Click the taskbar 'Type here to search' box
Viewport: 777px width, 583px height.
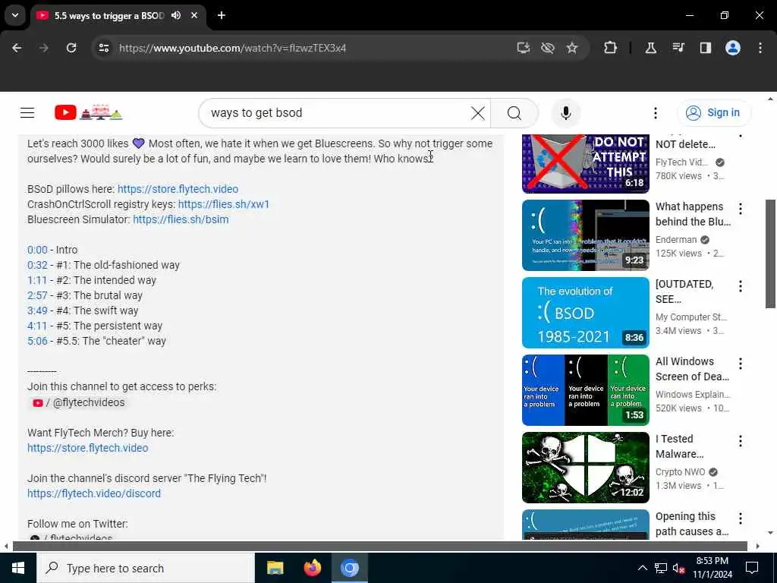pos(146,568)
